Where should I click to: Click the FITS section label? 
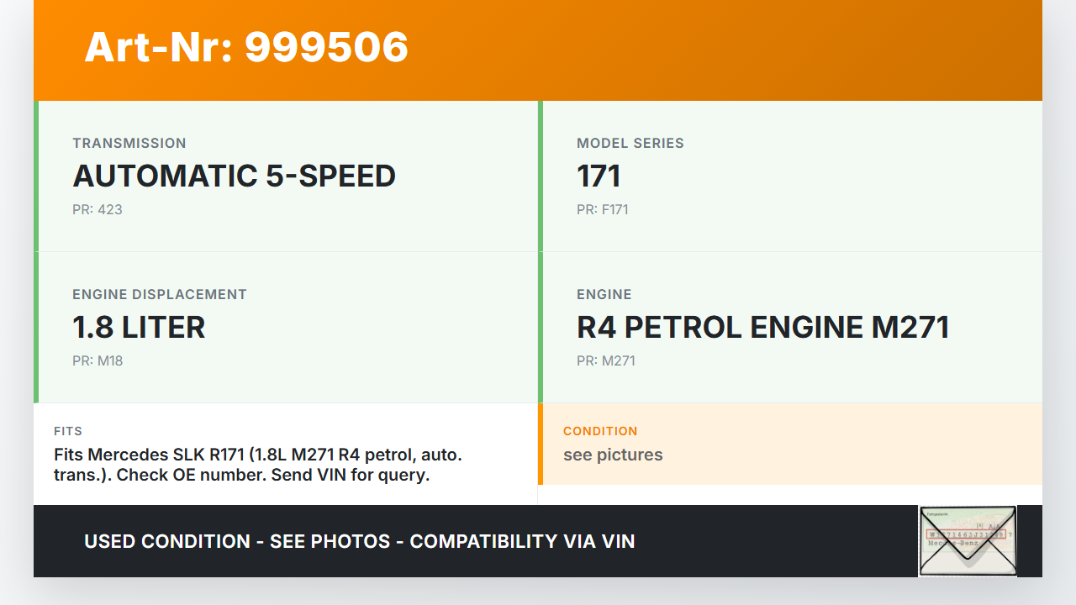click(x=68, y=431)
